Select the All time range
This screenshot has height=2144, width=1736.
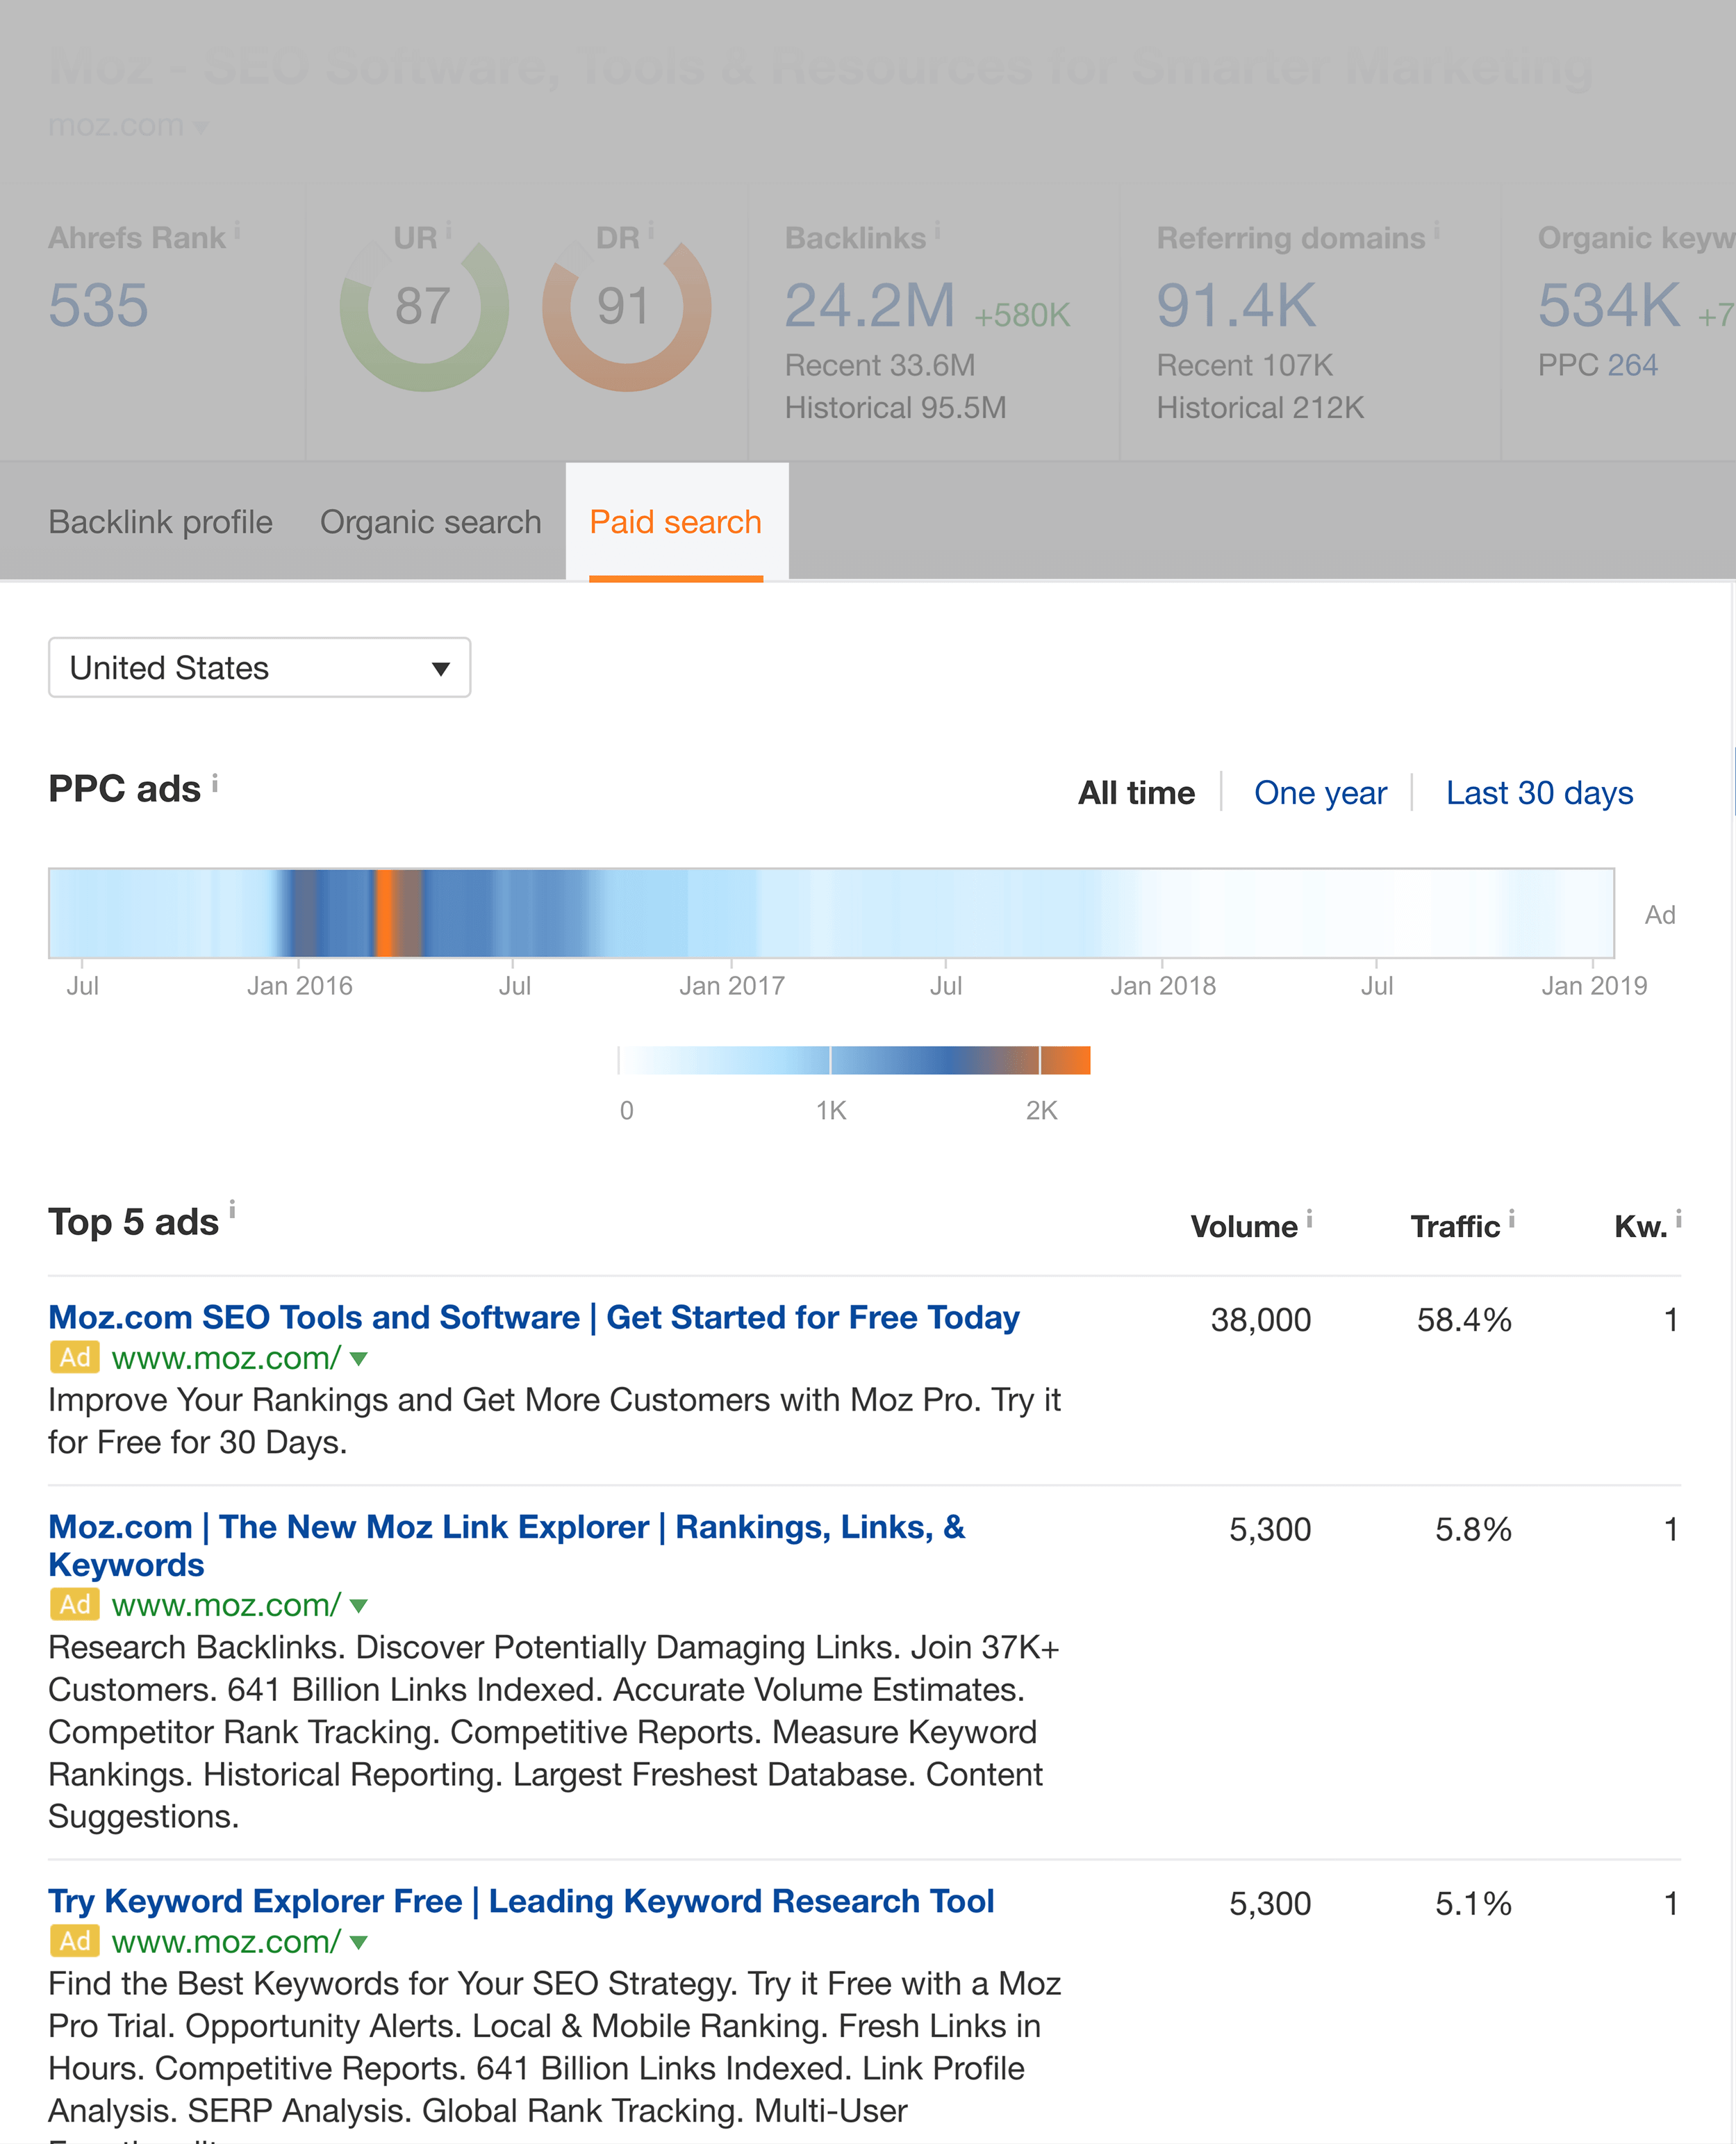point(1136,792)
